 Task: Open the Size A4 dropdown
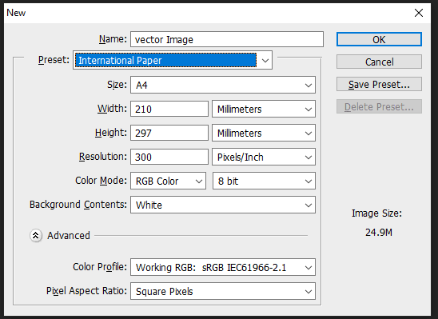pos(223,85)
